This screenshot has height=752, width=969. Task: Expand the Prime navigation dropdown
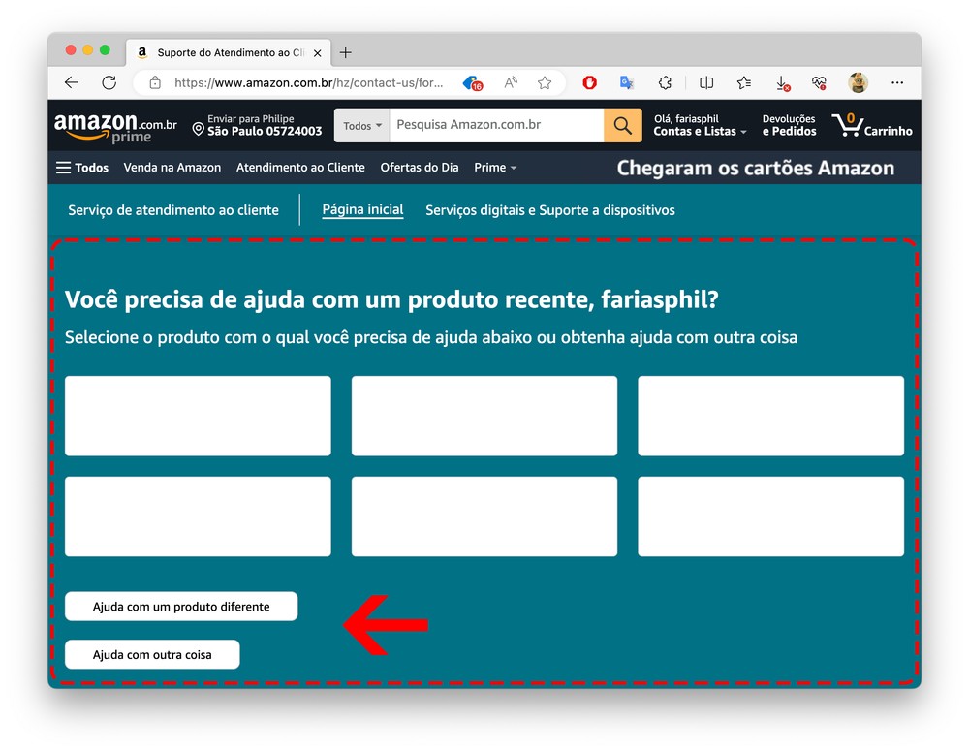495,168
